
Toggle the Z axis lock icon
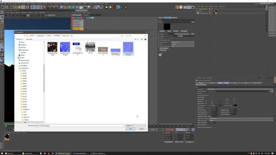pos(40,7)
